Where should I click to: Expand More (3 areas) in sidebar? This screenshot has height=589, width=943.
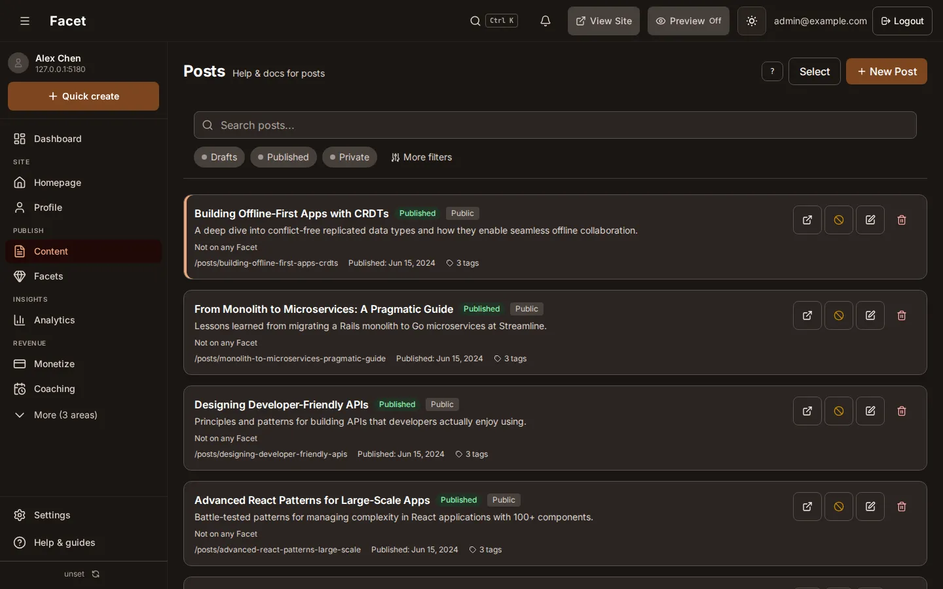[83, 415]
